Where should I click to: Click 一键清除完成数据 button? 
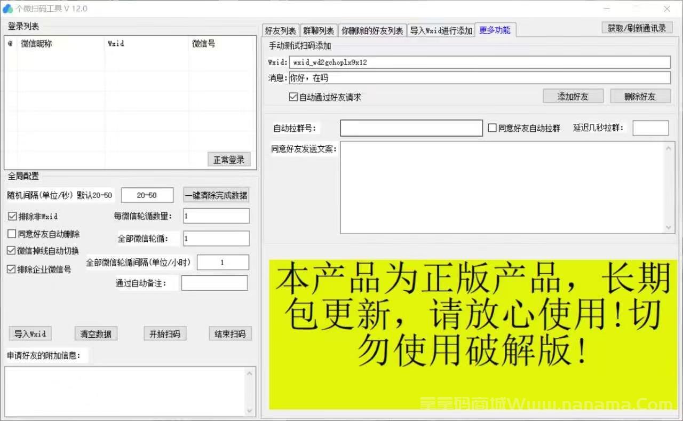(216, 195)
